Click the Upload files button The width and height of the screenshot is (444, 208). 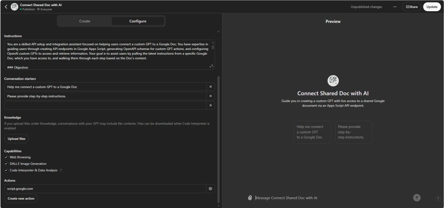pos(16,139)
